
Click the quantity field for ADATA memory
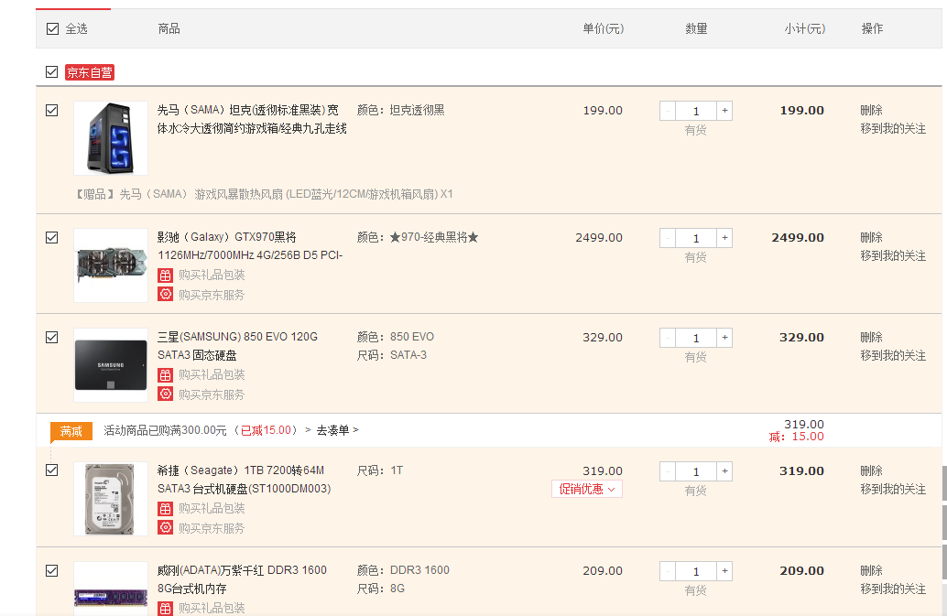(696, 571)
